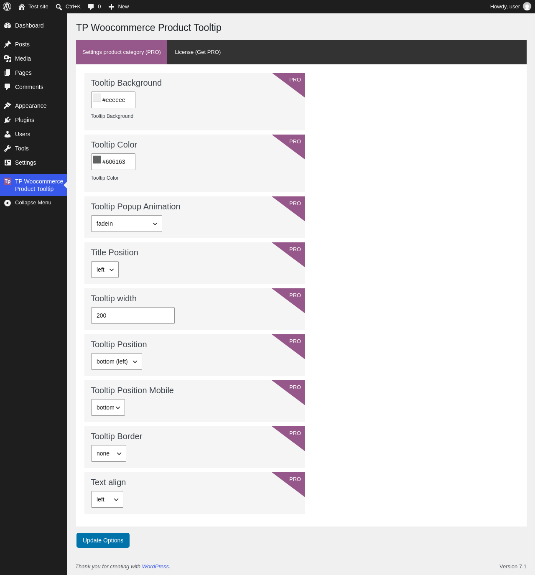Open the Posts menu
Screen dimensions: 535x575
pyautogui.click(x=33, y=44)
